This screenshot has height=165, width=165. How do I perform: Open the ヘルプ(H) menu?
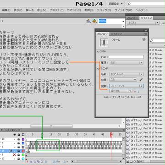pyautogui.click(x=142, y=10)
